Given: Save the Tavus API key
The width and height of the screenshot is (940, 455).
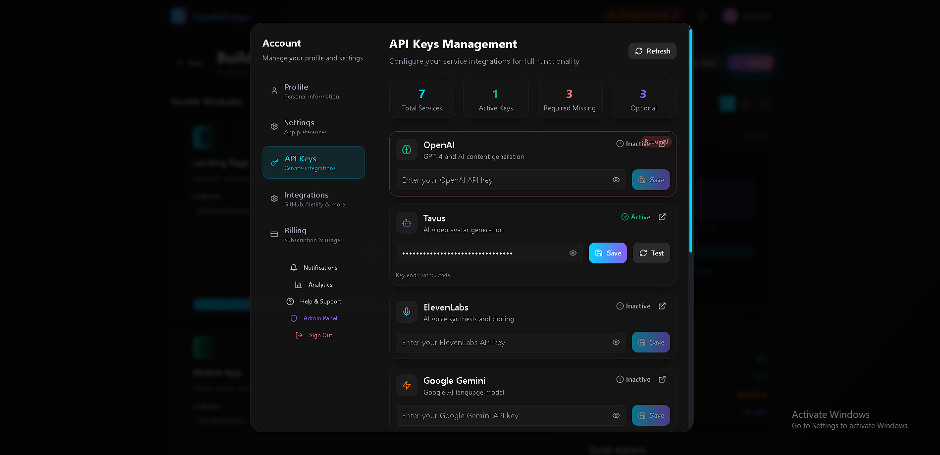Looking at the screenshot, I should (608, 253).
